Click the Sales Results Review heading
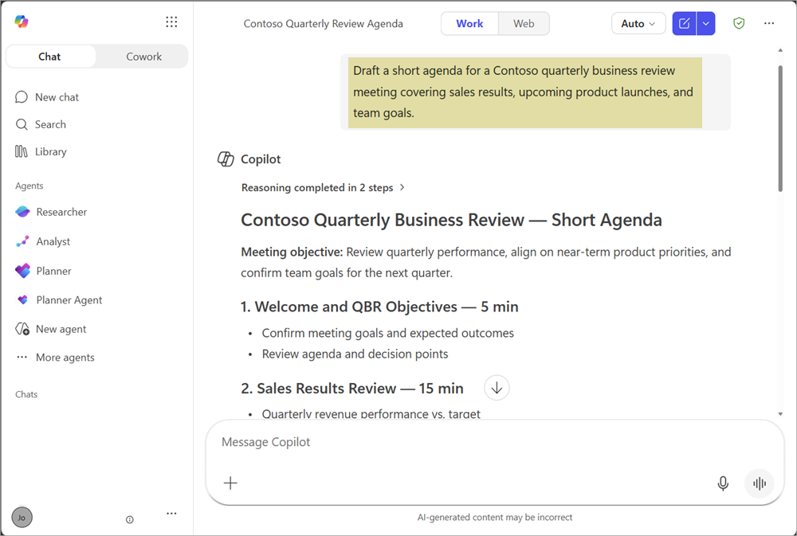Image resolution: width=797 pixels, height=536 pixels. pyautogui.click(x=352, y=388)
